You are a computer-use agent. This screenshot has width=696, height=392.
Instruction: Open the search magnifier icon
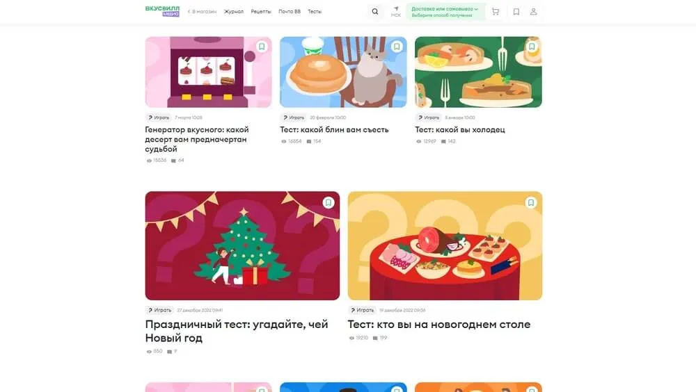pyautogui.click(x=375, y=12)
